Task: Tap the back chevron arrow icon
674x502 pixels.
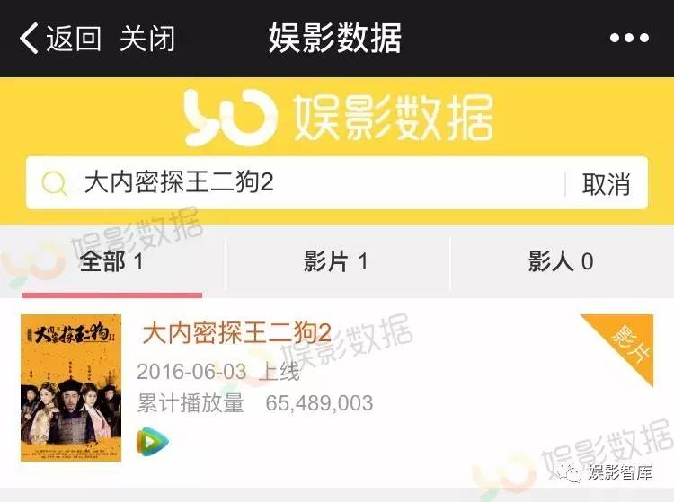Action: tap(29, 39)
